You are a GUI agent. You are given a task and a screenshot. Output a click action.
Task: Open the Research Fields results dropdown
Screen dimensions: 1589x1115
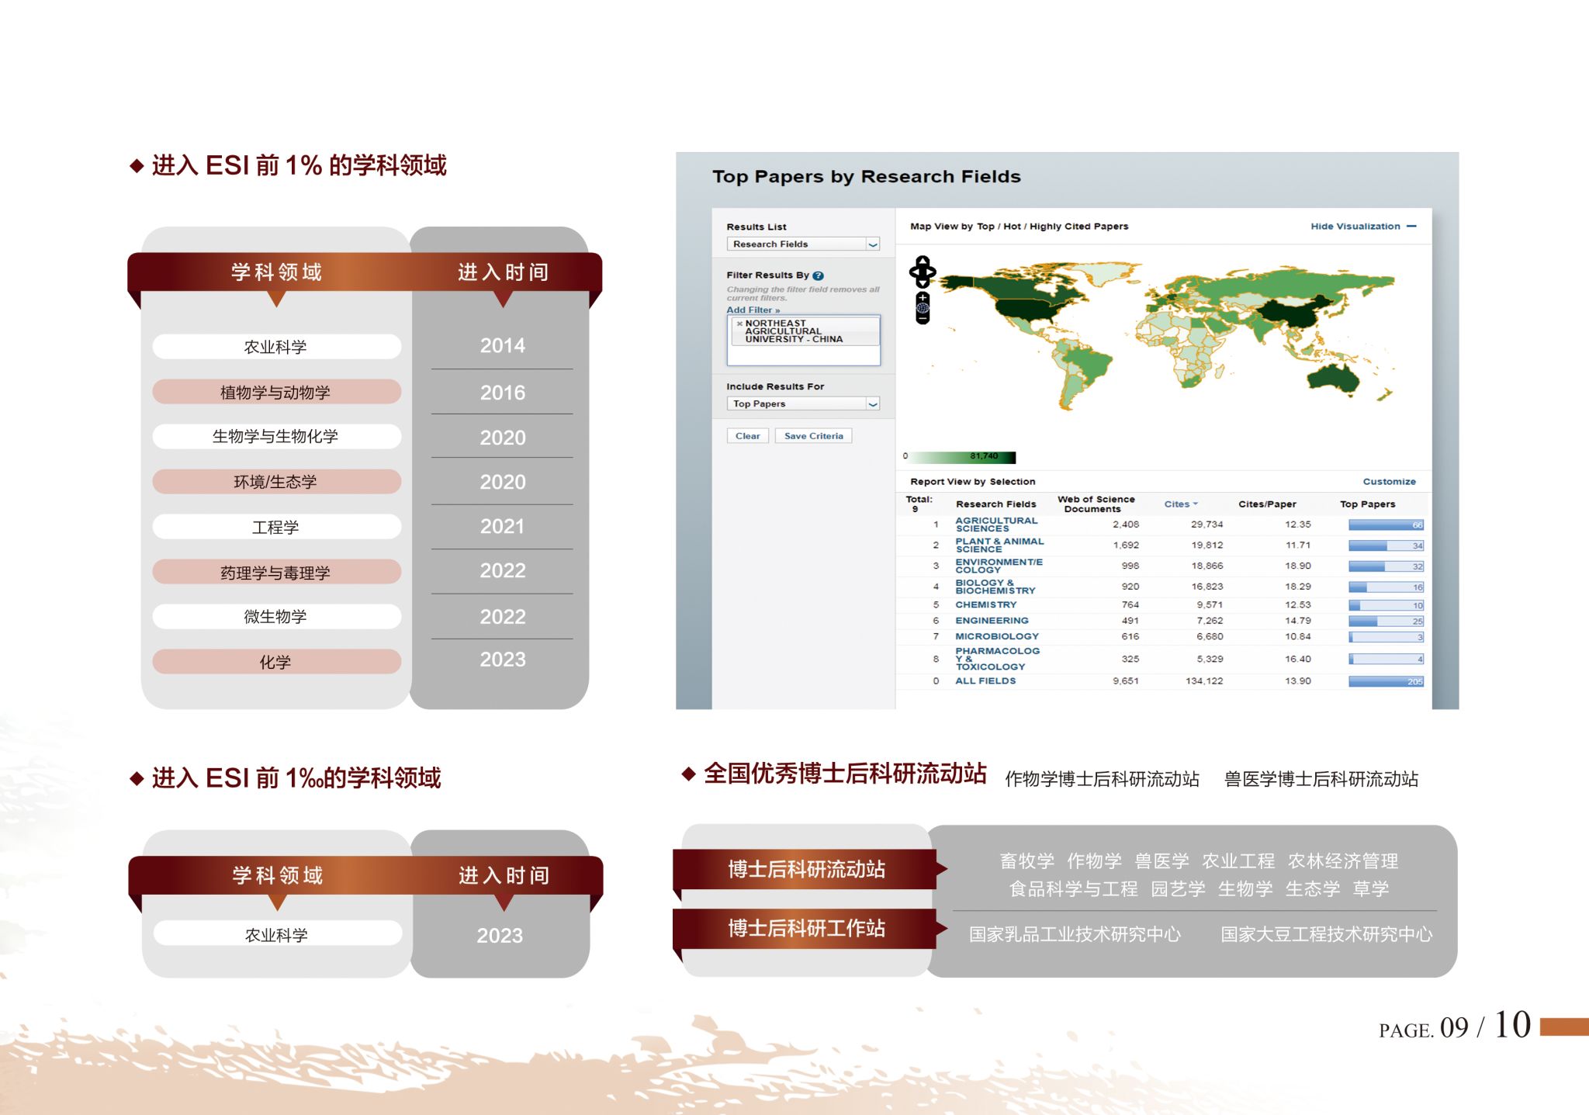pyautogui.click(x=873, y=244)
